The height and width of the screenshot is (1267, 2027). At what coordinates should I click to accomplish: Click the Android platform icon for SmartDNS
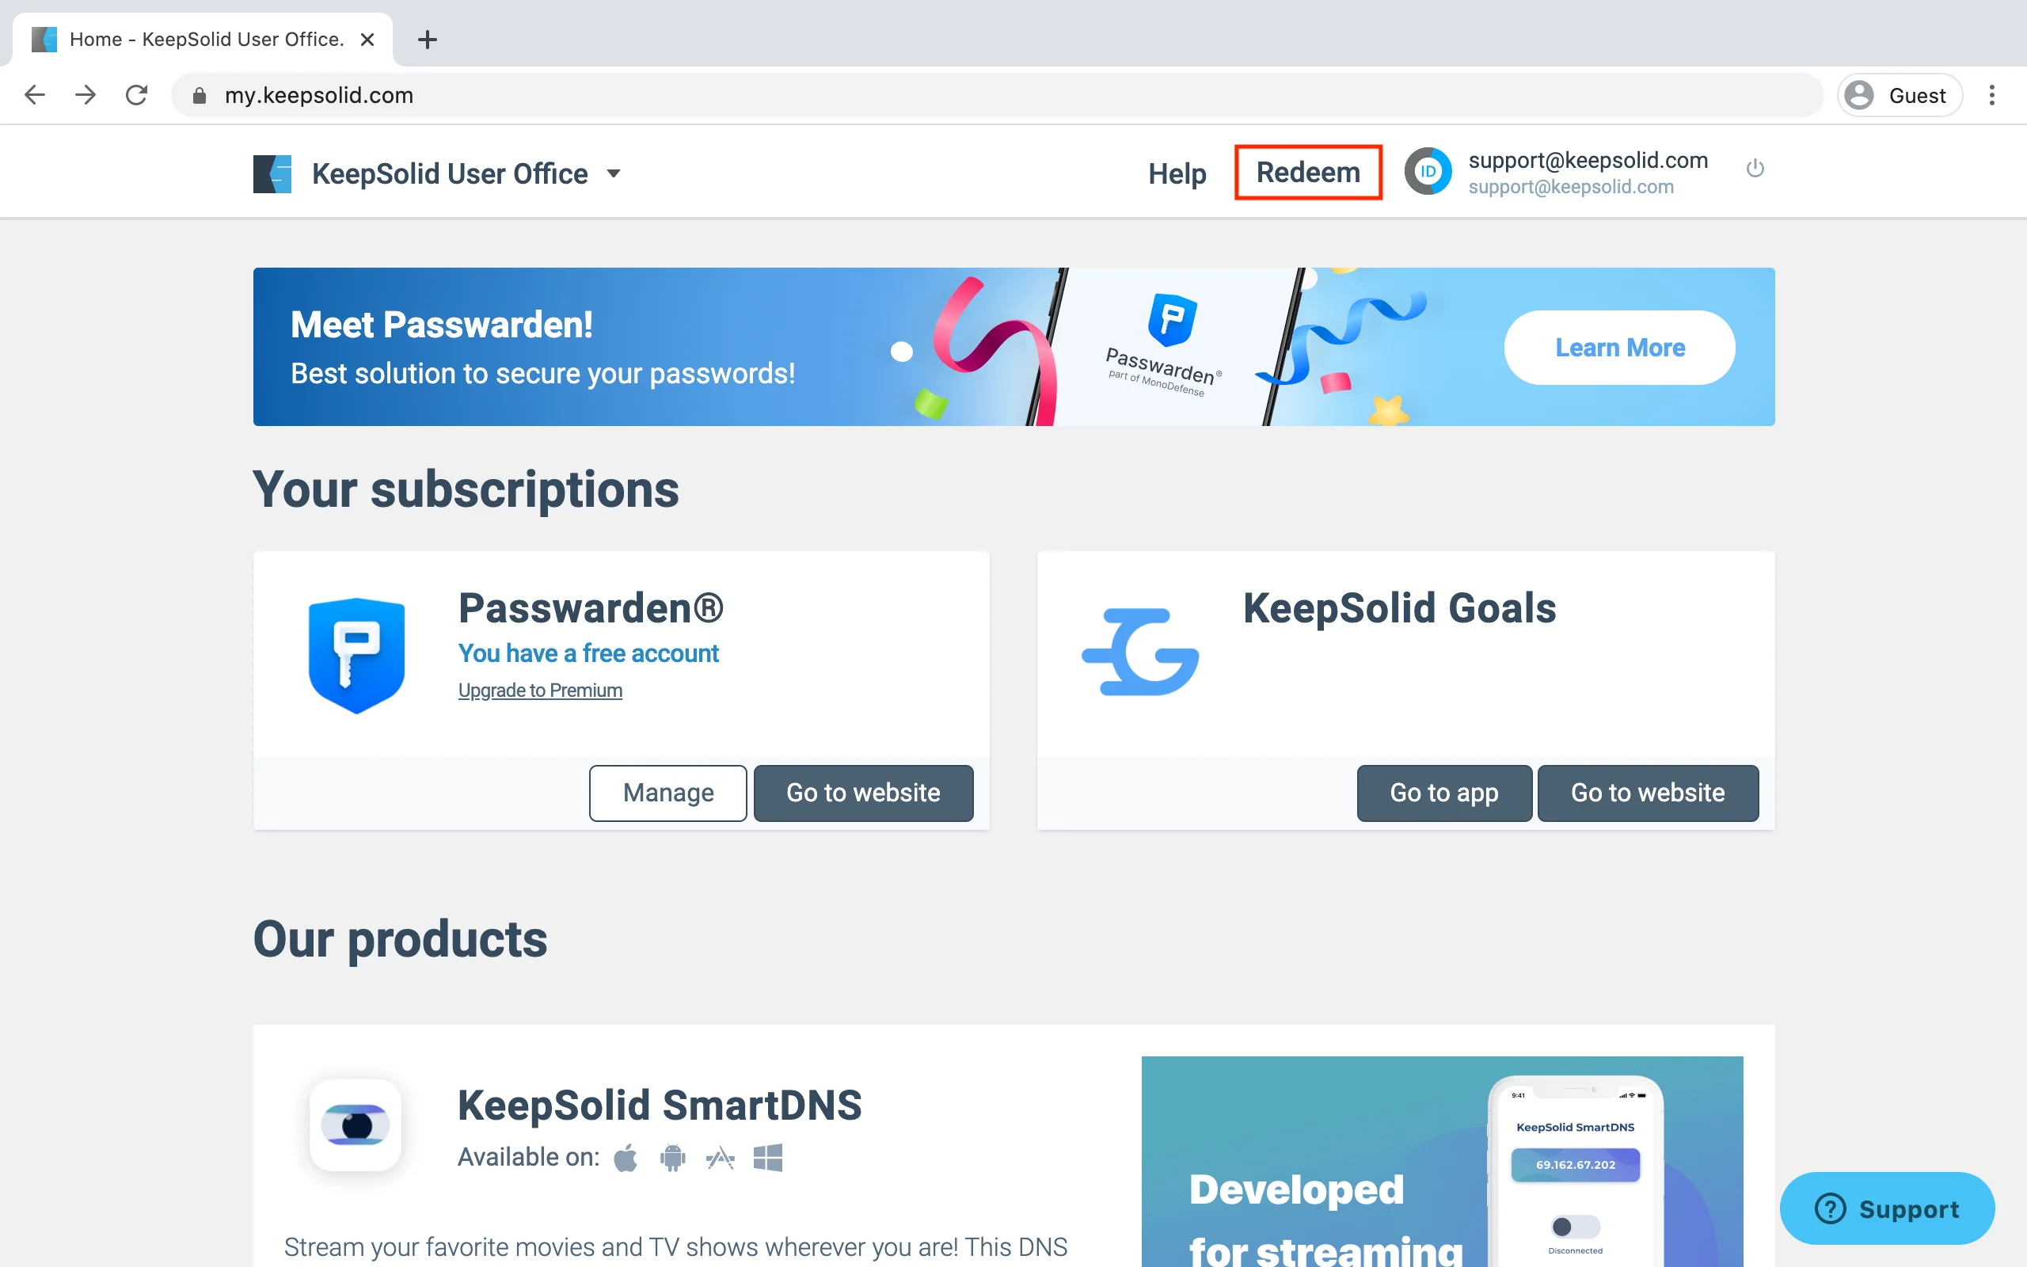click(x=672, y=1158)
